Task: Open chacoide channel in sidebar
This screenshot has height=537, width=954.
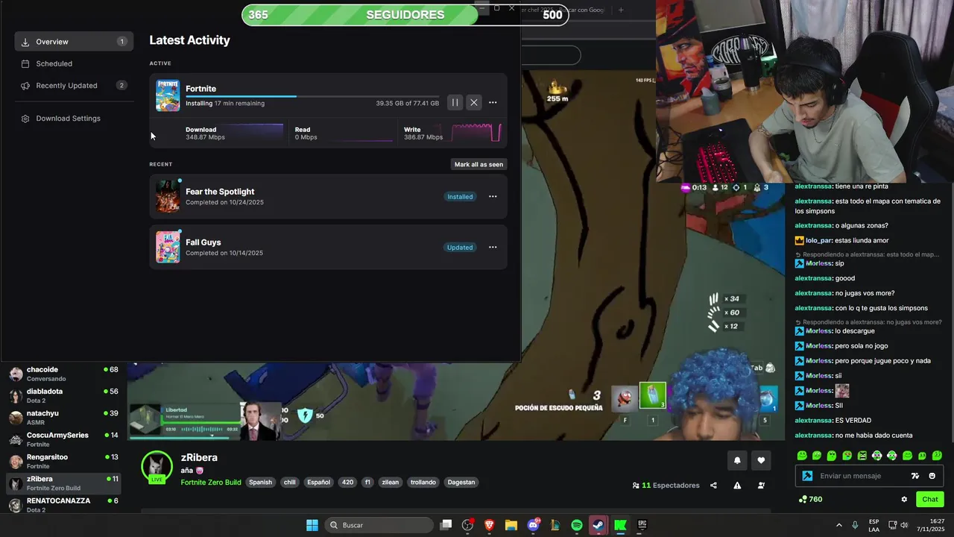Action: click(x=63, y=374)
